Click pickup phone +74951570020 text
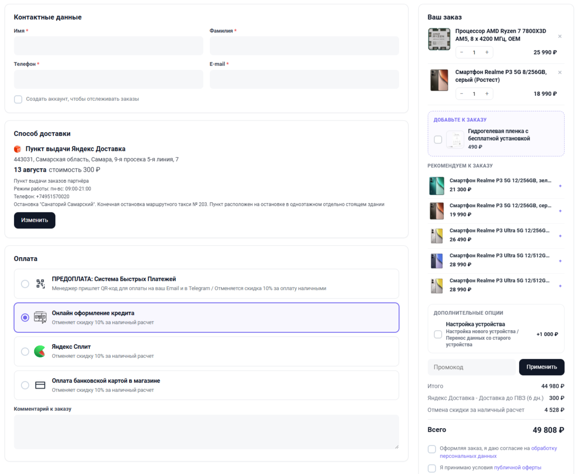 click(41, 197)
